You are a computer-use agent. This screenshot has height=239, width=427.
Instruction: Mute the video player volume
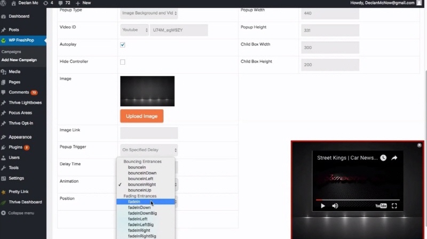[x=335, y=206]
